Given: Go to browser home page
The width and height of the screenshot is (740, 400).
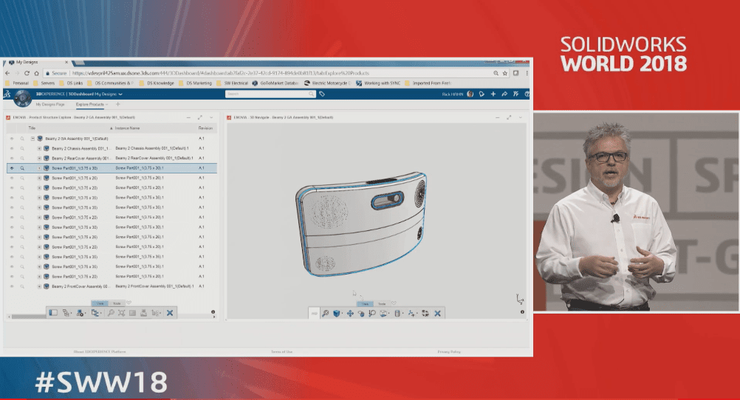Looking at the screenshot, I should pyautogui.click(x=36, y=73).
